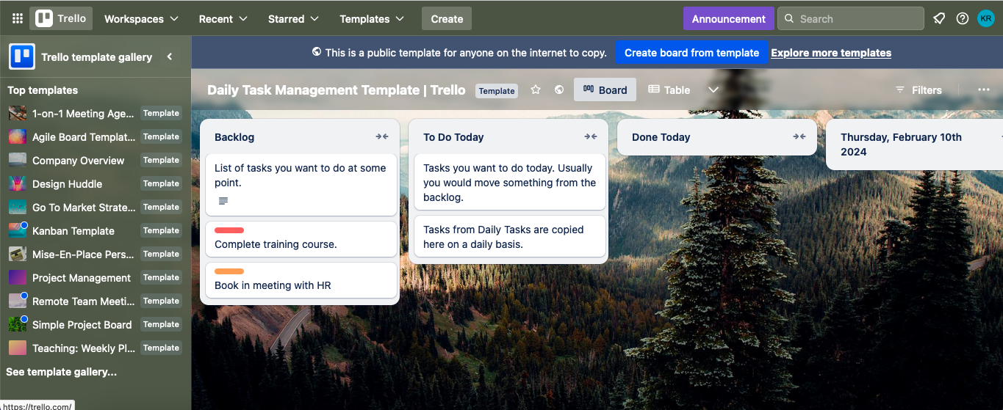Star the Daily Task Management board
The image size is (1003, 410).
[536, 89]
